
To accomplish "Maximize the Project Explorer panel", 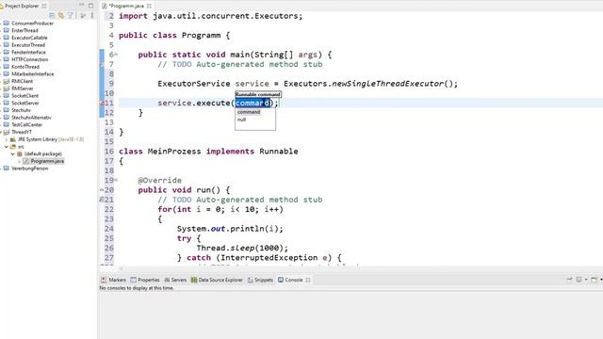I will point(90,6).
